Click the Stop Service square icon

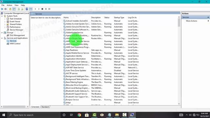(42, 9)
